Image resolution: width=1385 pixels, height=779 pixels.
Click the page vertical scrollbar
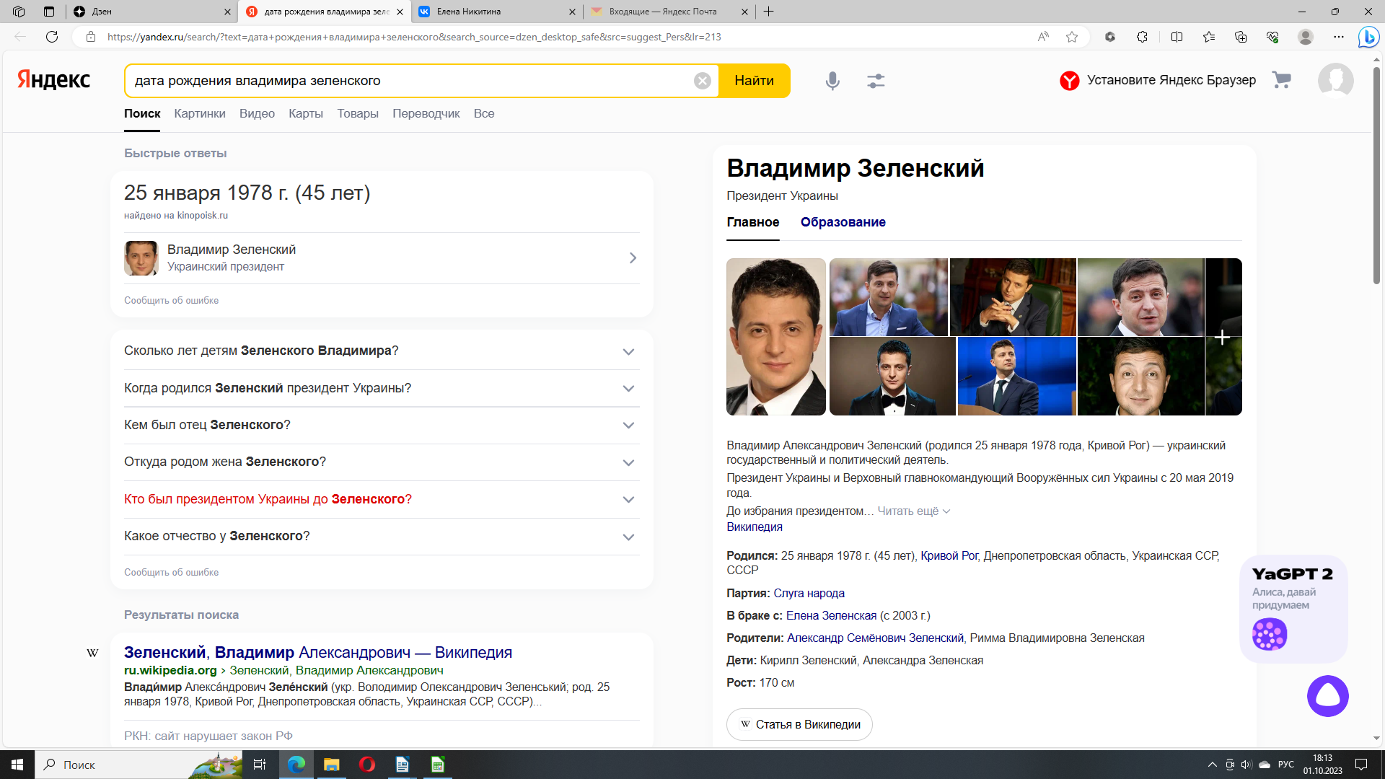coord(1376,176)
